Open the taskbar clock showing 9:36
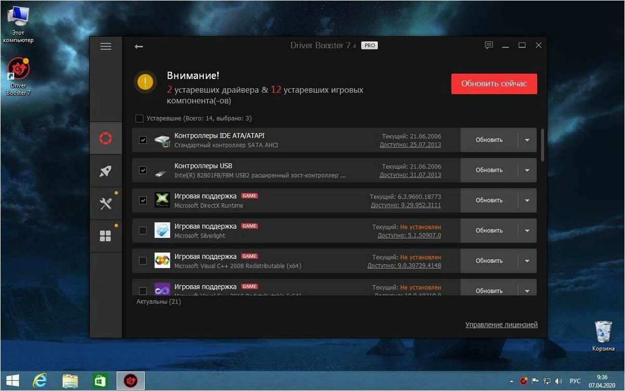The image size is (625, 391). point(602,381)
